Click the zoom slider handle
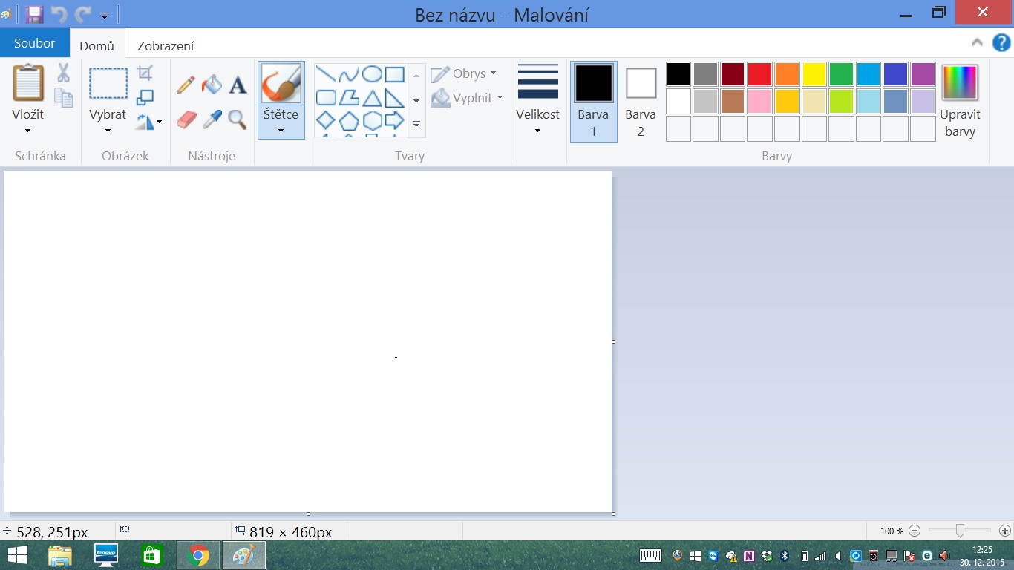The width and height of the screenshot is (1014, 570). (x=960, y=531)
